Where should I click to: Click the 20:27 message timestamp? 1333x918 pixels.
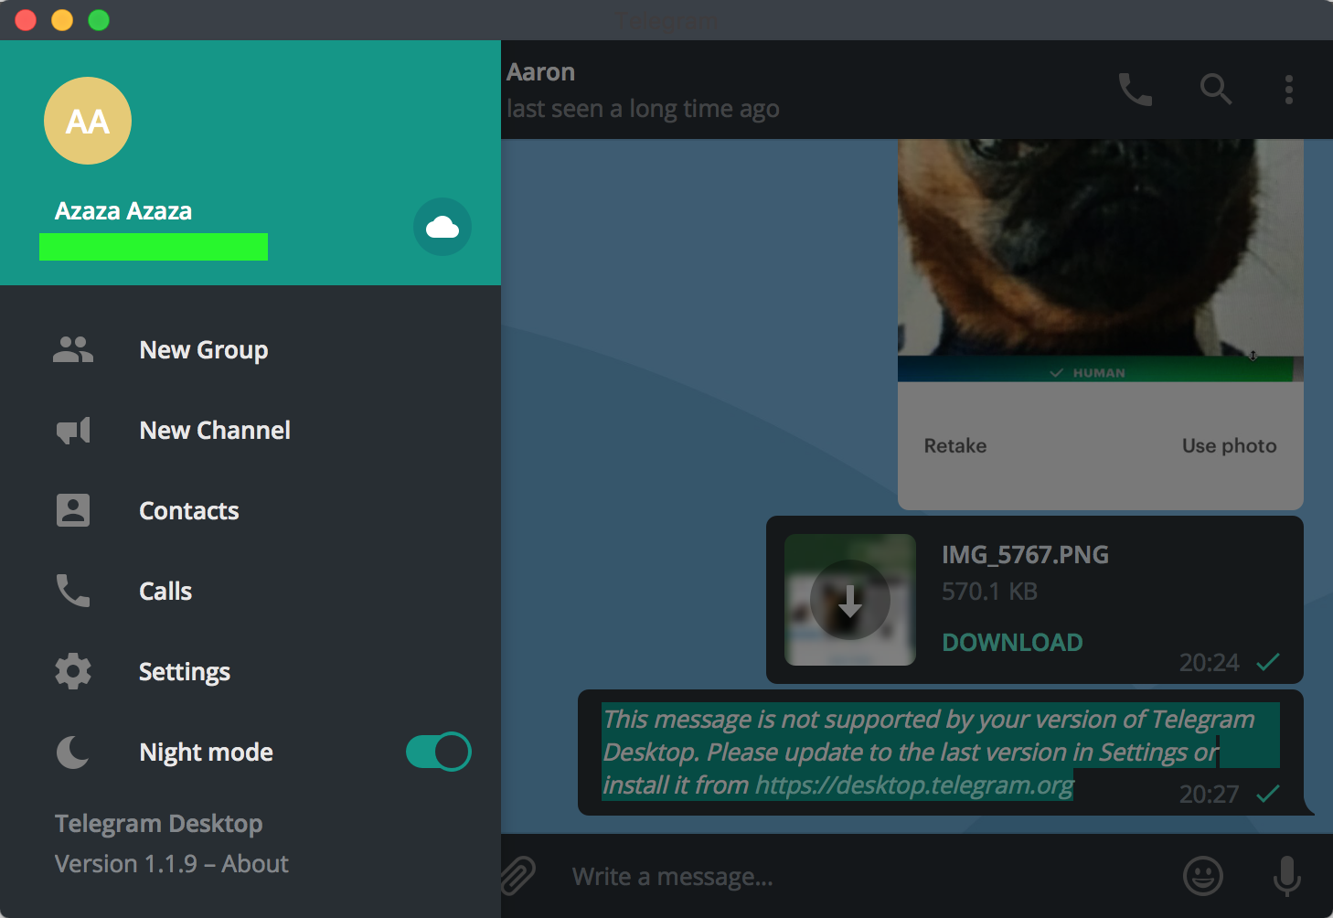click(1209, 794)
